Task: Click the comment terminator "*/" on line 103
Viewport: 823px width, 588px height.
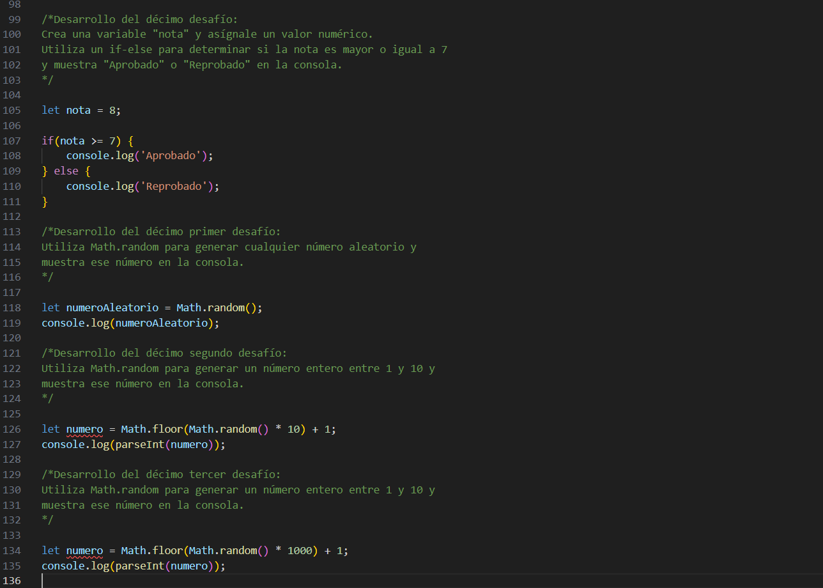Action: 47,80
